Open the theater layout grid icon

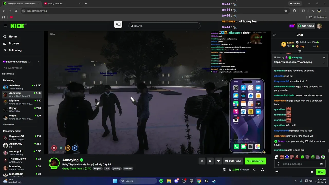[x=224, y=170]
